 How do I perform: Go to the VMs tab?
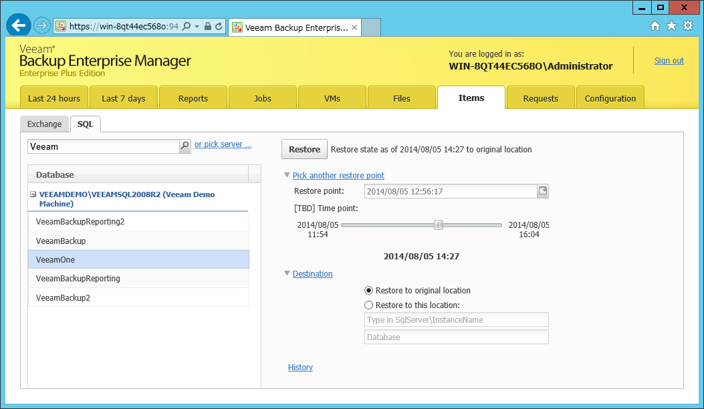pyautogui.click(x=332, y=98)
